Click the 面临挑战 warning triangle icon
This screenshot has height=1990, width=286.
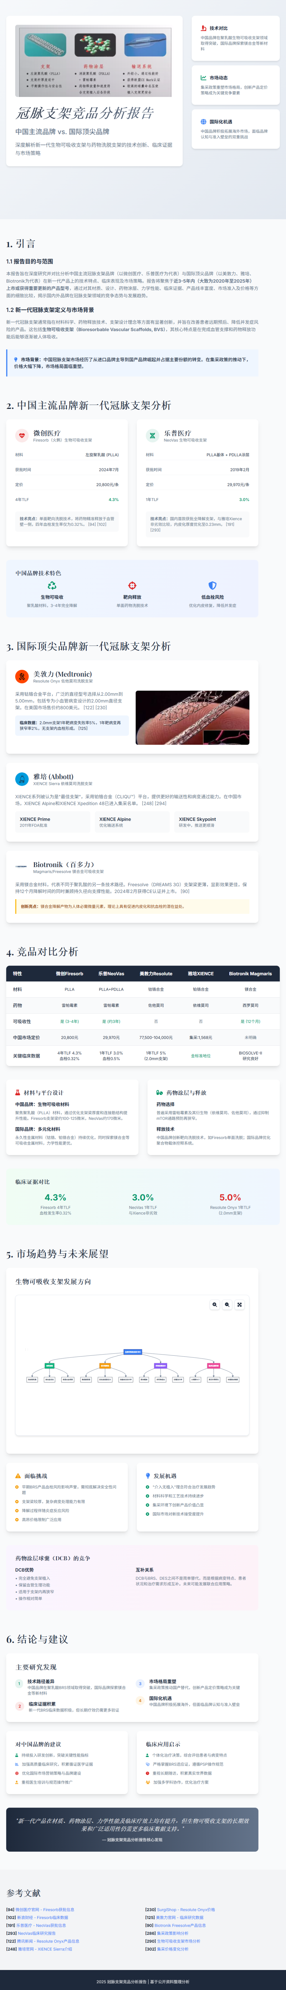pos(18,1476)
